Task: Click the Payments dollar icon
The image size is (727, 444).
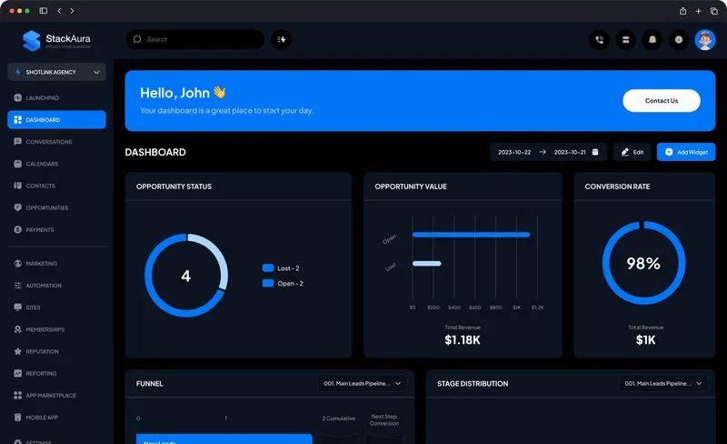Action: (17, 229)
